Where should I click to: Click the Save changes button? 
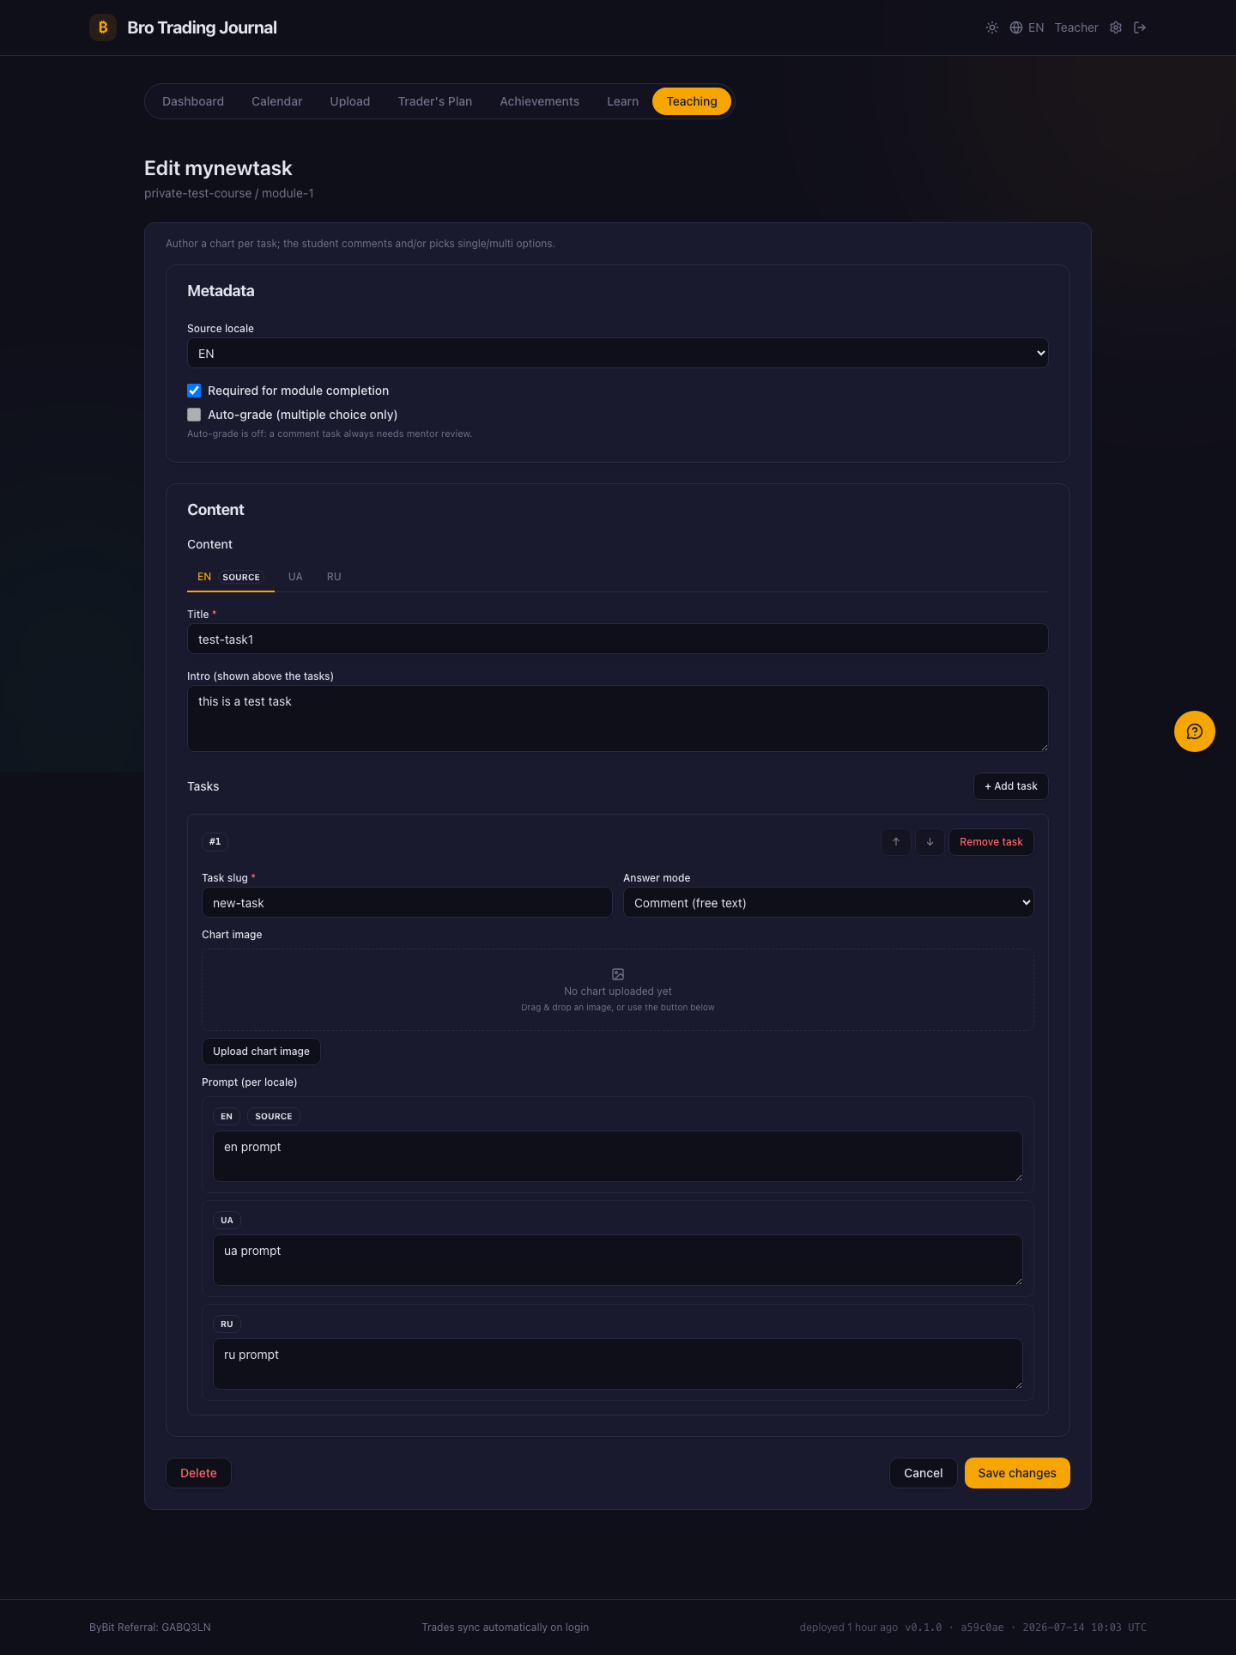[x=1017, y=1473]
